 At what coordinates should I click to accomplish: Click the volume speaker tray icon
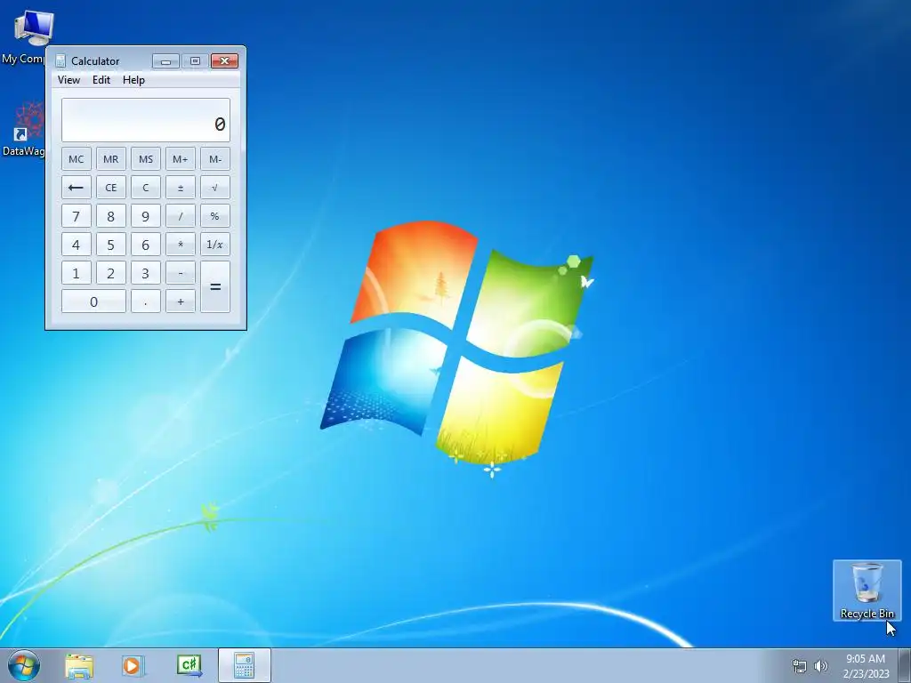click(x=821, y=666)
